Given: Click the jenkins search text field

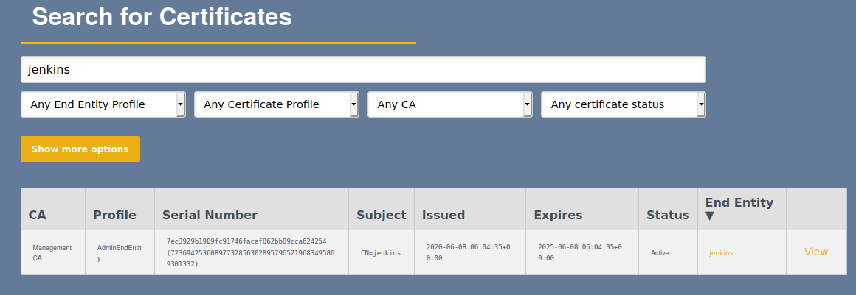Looking at the screenshot, I should tap(362, 70).
